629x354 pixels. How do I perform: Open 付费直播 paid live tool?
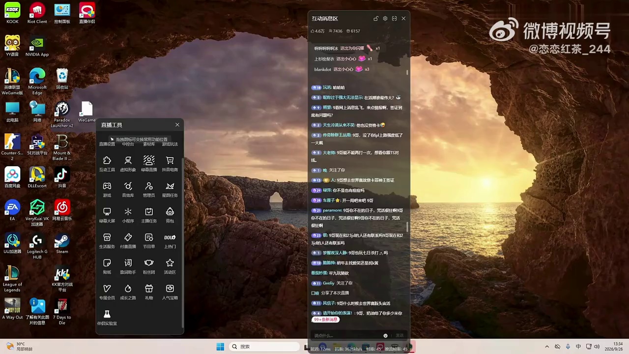(128, 240)
